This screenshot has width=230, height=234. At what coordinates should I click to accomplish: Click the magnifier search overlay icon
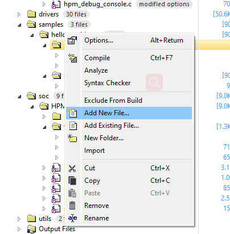[154, 82]
